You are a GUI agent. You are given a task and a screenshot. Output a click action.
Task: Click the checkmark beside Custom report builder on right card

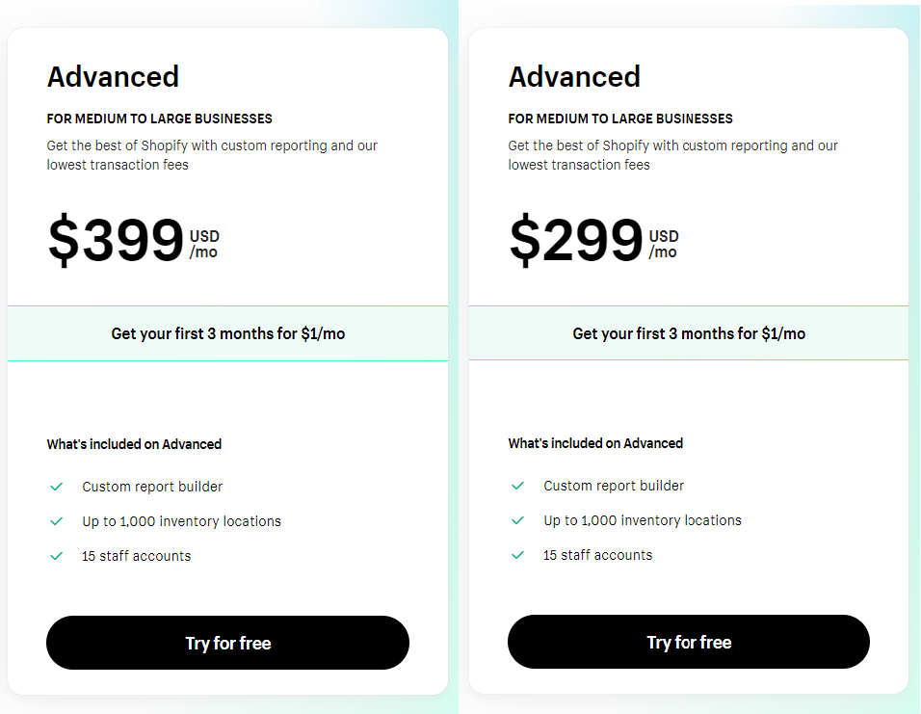coord(517,487)
